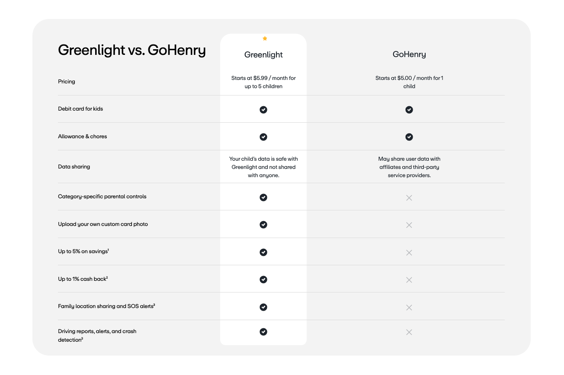Click the Up to 1% cash back label
Viewport: 564px width, 375px height.
[x=83, y=279]
